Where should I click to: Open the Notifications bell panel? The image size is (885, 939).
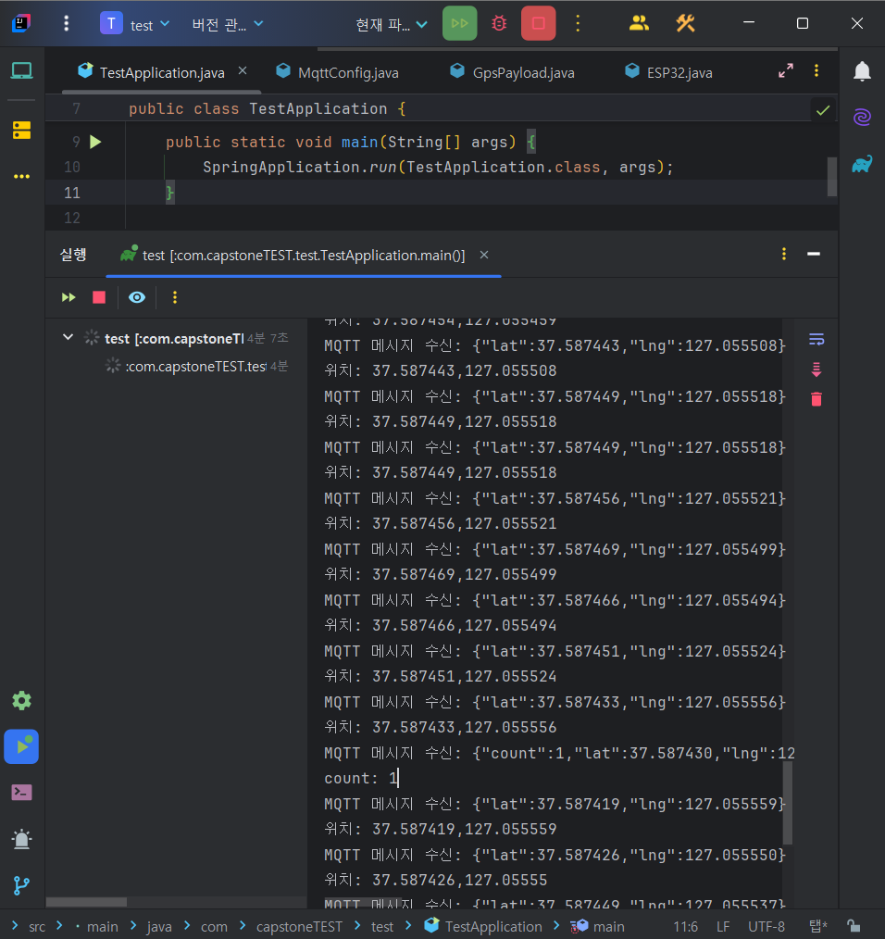tap(862, 70)
